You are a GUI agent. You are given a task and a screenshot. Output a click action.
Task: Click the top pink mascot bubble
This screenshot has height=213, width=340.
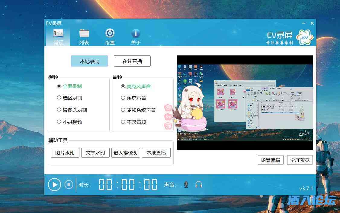tap(168, 108)
